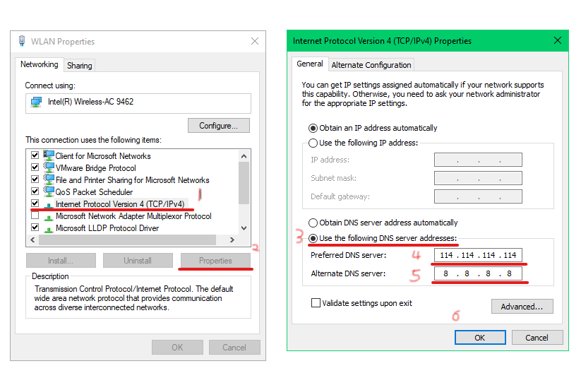581x366 pixels.
Task: Uncheck Client for Microsoft Networks checkbox
Action: point(35,155)
